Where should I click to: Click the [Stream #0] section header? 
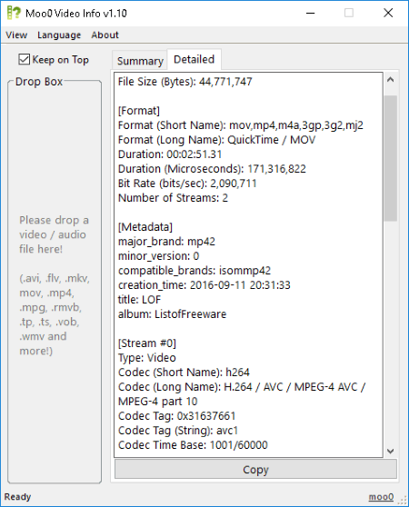pyautogui.click(x=147, y=343)
